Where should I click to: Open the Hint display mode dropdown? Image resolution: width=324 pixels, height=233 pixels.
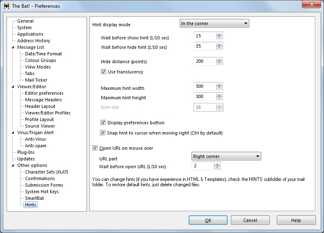click(x=214, y=23)
